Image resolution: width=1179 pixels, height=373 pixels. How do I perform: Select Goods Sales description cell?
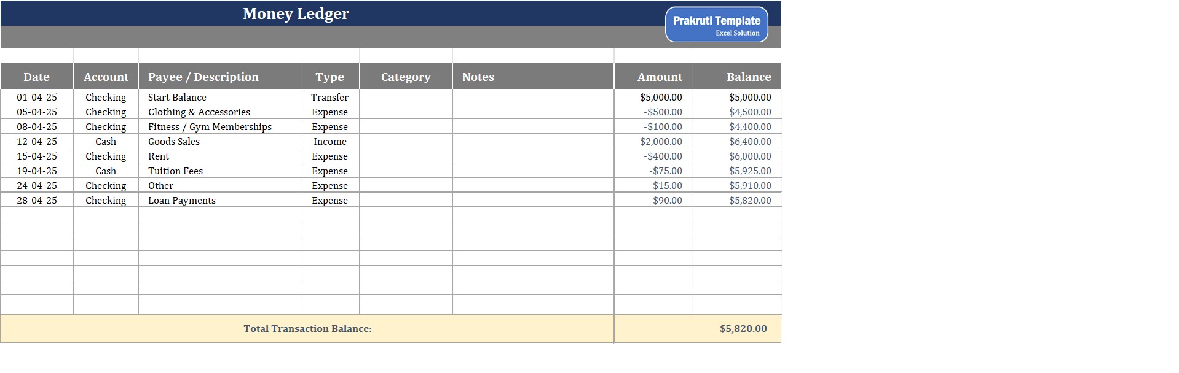tap(219, 141)
